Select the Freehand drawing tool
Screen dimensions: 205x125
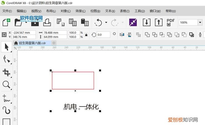[6, 98]
